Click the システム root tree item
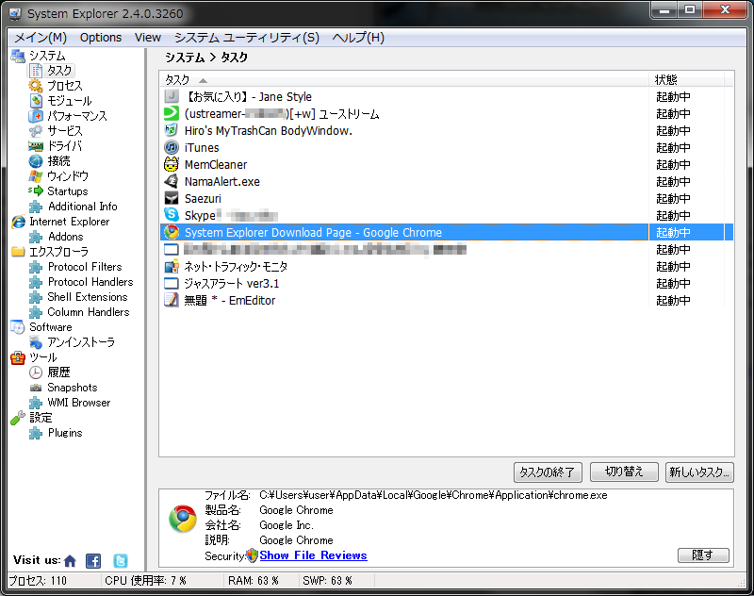Image resolution: width=754 pixels, height=596 pixels. (x=47, y=56)
